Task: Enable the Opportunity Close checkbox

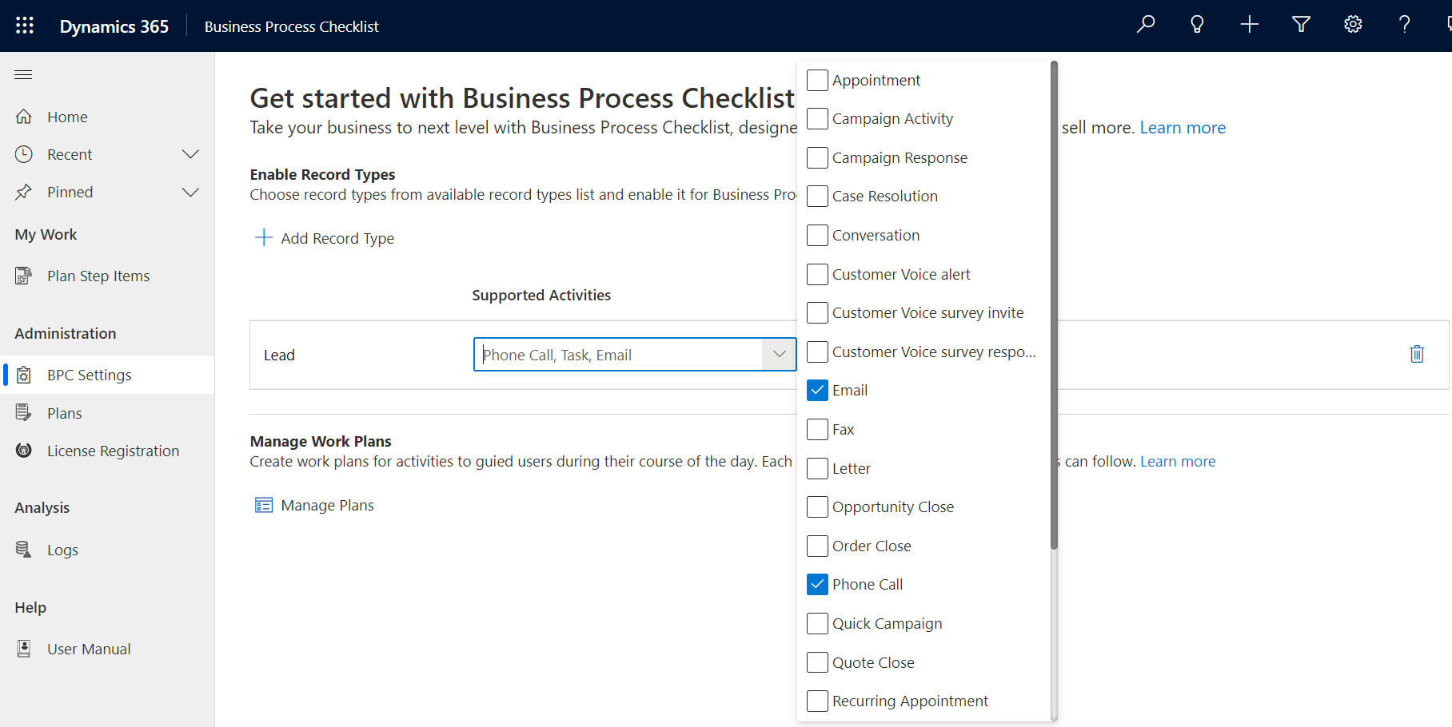Action: click(817, 507)
